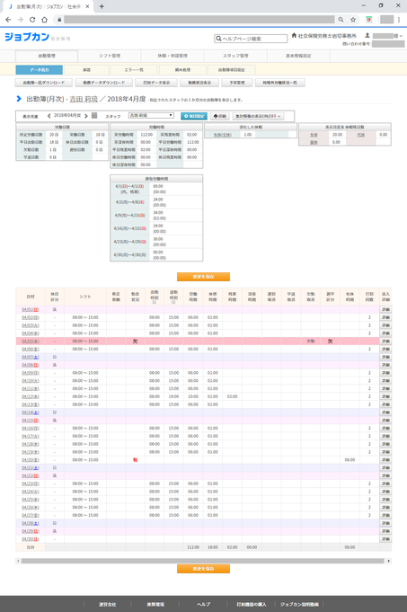This screenshot has width=407, height=612.
Task: Click the zoom magnifier in address bar
Action: [x=341, y=20]
